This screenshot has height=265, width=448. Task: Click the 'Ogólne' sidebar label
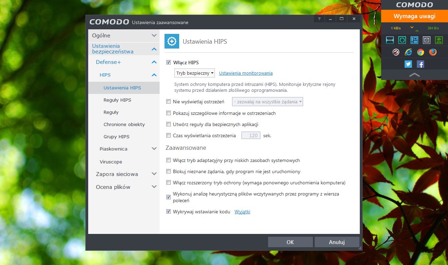(101, 35)
